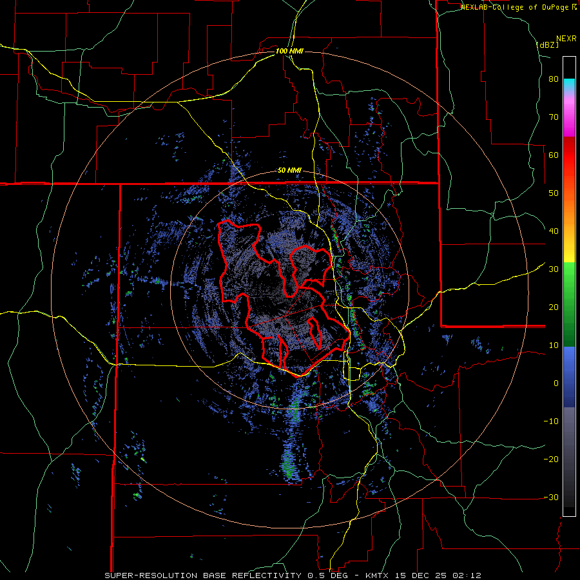Click the 30 value on the dBZ scale
This screenshot has height=580, width=580.
[554, 269]
